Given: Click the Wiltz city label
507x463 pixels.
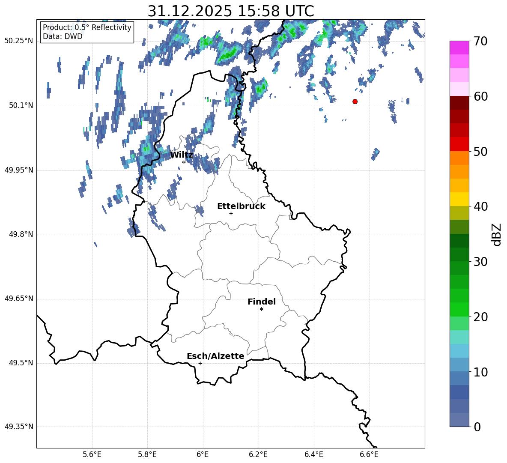Looking at the screenshot, I should [182, 155].
